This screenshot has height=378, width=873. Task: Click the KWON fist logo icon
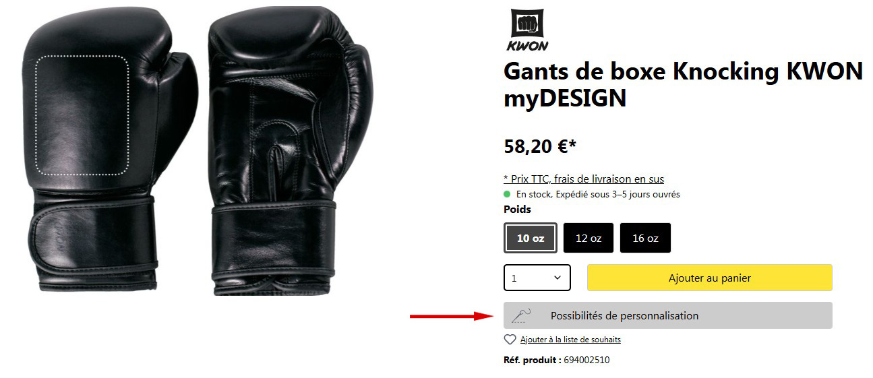(x=527, y=24)
